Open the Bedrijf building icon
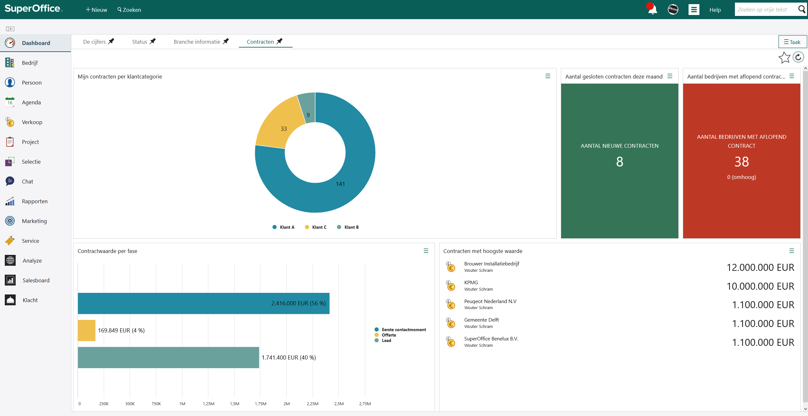 [x=10, y=63]
